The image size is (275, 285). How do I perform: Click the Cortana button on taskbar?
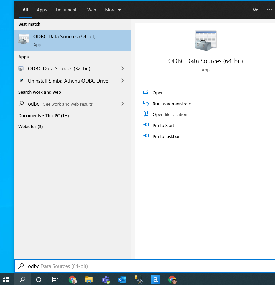tap(38, 279)
